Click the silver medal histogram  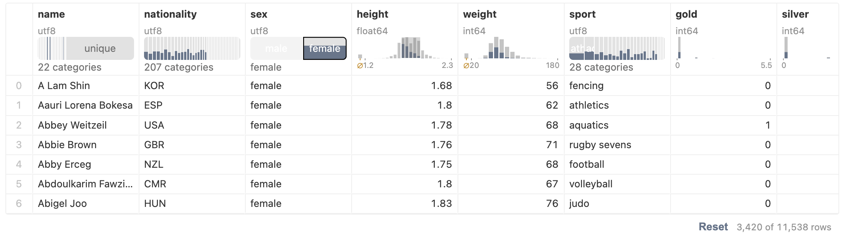coord(807,48)
